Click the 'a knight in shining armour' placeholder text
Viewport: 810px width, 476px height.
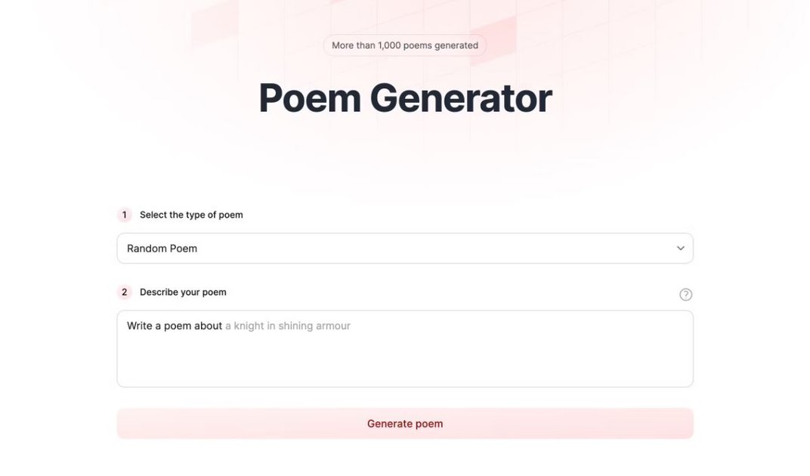[x=288, y=326]
